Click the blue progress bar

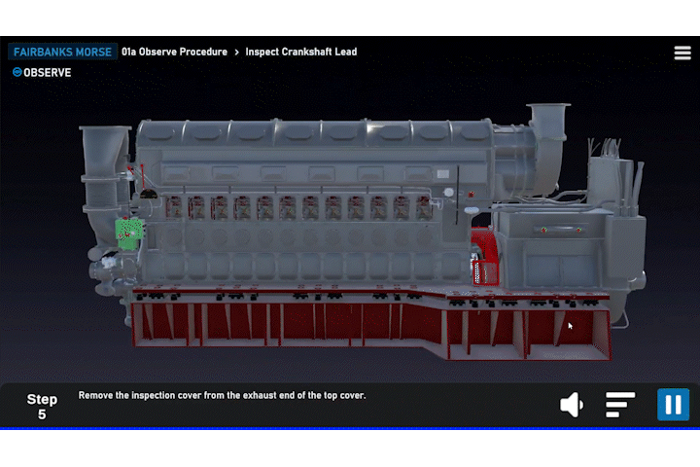coord(350,428)
